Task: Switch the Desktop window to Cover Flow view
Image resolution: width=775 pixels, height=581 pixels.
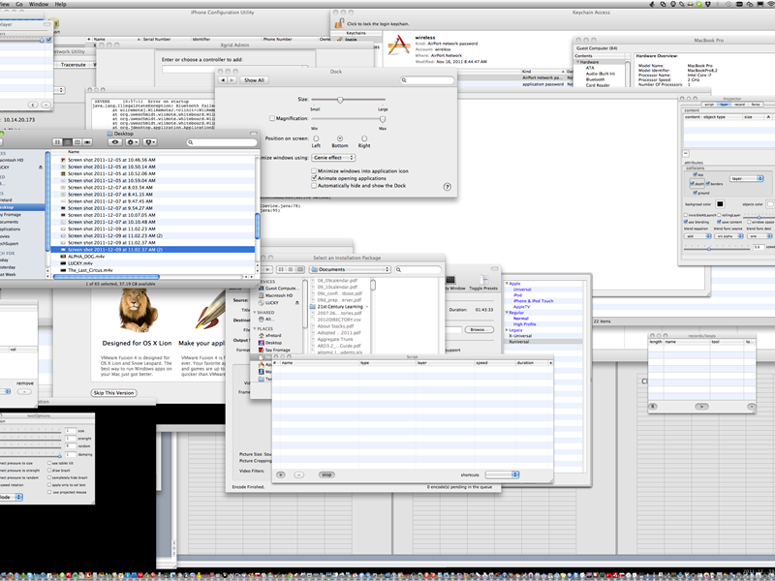Action: (x=87, y=141)
